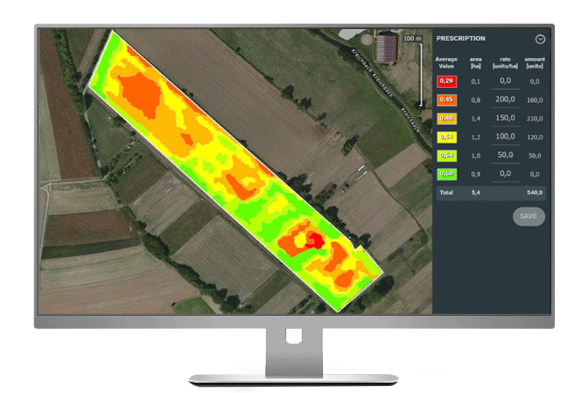This screenshot has height=393, width=573.
Task: Click the 1,2 area value
Action: 475,137
